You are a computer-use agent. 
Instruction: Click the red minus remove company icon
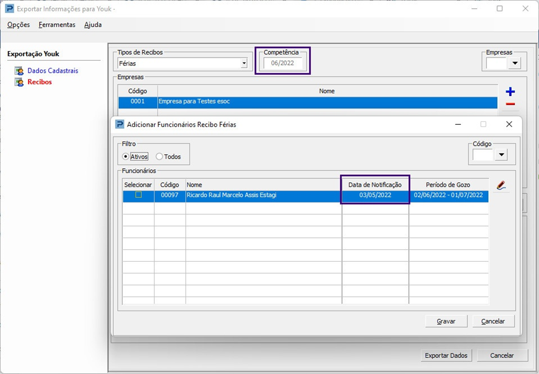tap(510, 104)
